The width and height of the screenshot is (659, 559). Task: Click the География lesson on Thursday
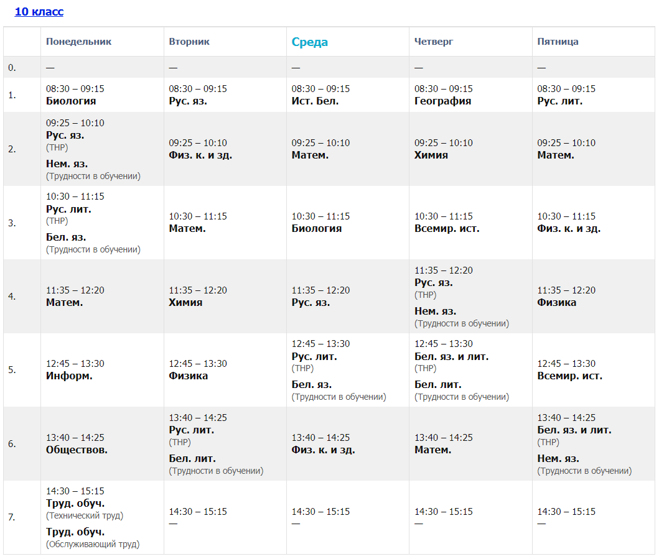point(442,101)
